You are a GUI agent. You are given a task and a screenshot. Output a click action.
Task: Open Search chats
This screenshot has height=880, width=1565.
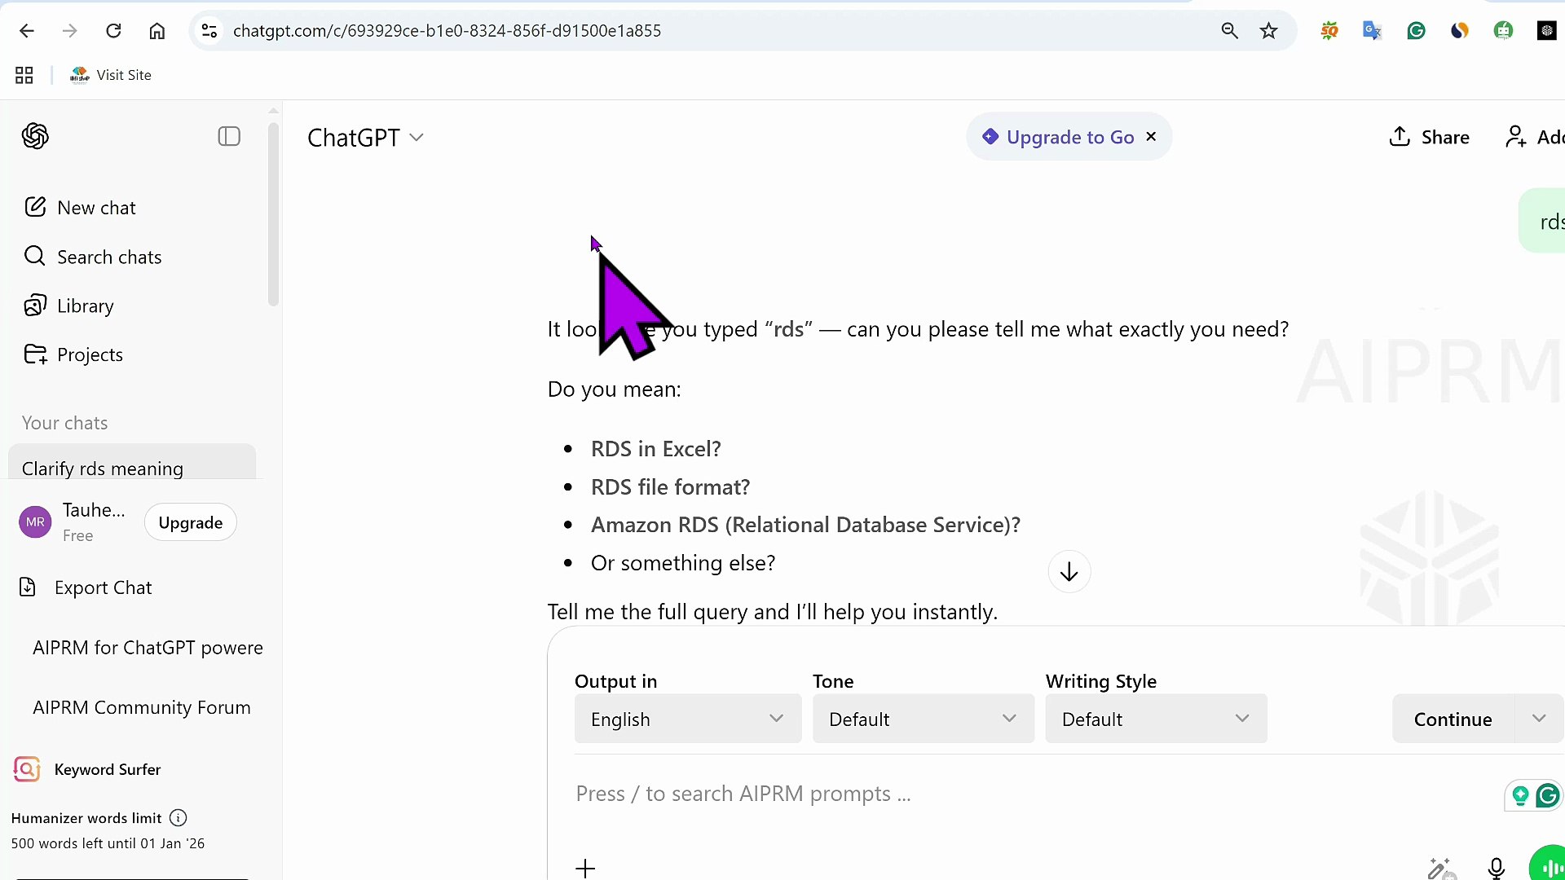tap(108, 256)
